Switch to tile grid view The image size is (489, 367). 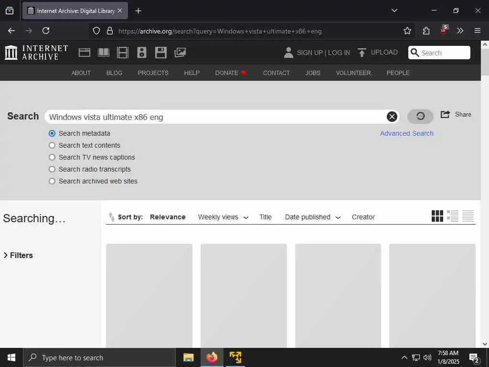coord(437,216)
